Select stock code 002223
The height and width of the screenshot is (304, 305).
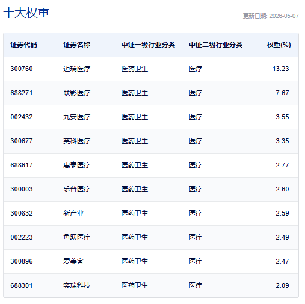coord(22,237)
